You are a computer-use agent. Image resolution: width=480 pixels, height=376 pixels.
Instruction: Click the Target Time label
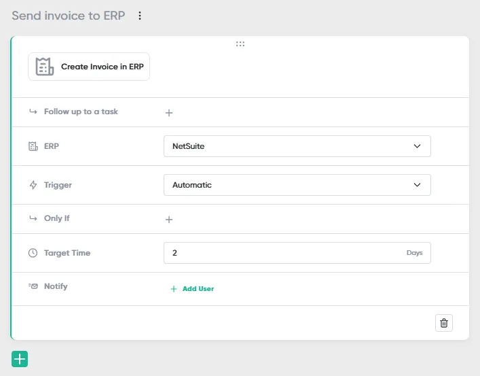(x=67, y=253)
